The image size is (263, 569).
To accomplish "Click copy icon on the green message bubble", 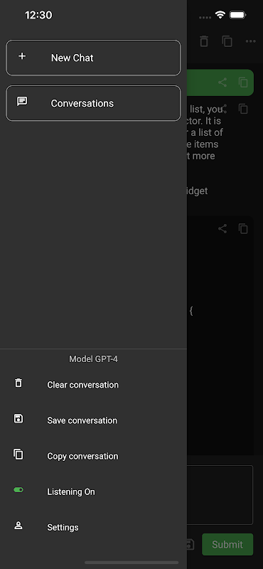I will tap(243, 83).
